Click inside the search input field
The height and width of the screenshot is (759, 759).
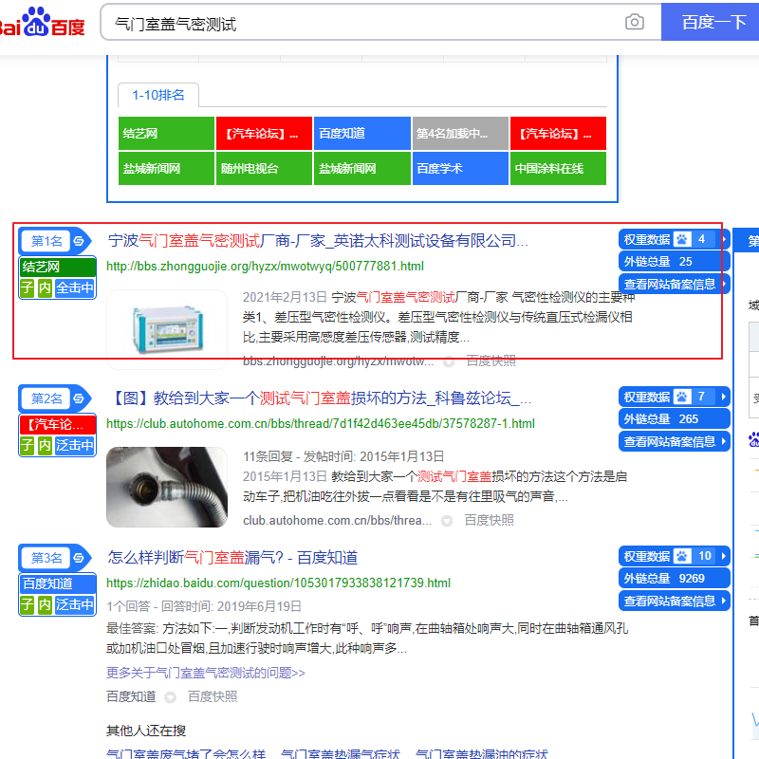click(x=332, y=21)
